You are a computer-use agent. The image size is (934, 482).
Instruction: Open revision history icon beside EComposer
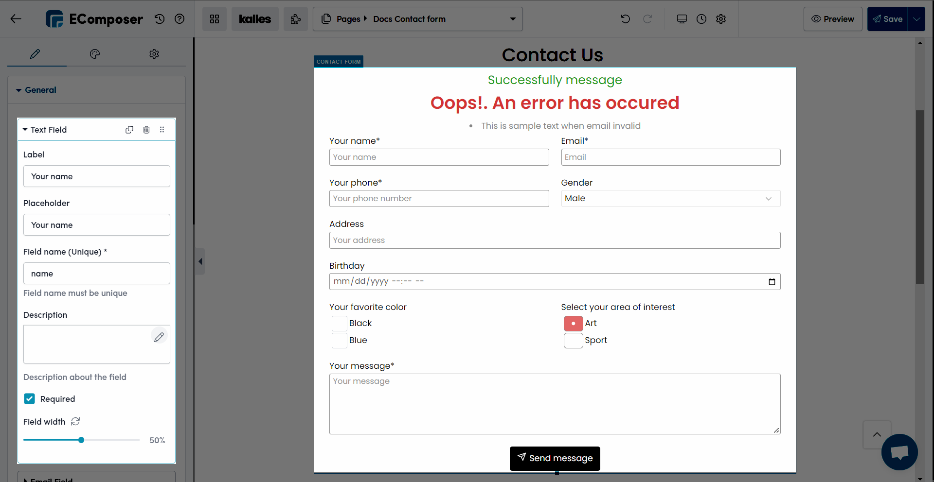160,19
